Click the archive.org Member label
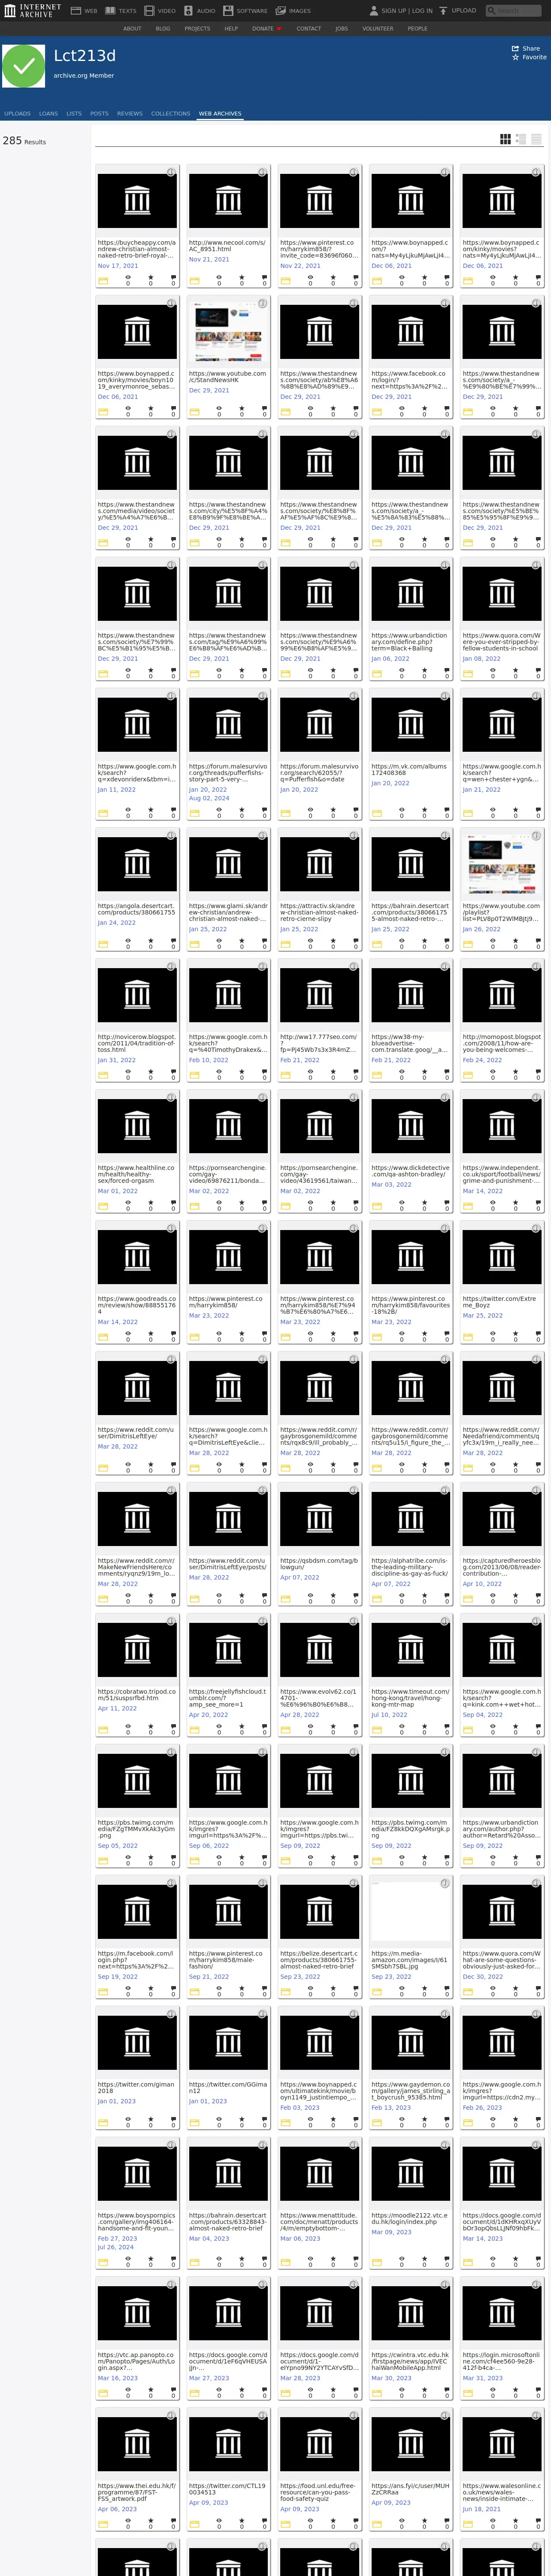This screenshot has height=2576, width=551. pyautogui.click(x=84, y=75)
